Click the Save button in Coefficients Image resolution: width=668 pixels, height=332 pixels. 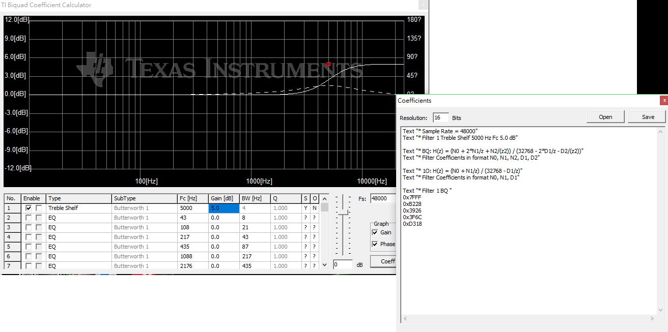click(648, 117)
